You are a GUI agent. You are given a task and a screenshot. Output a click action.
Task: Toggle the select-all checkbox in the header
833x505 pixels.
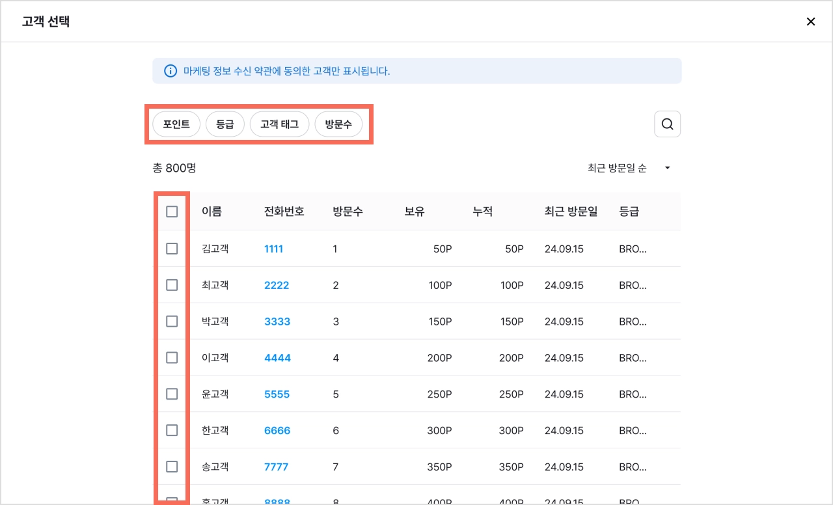[x=172, y=212]
